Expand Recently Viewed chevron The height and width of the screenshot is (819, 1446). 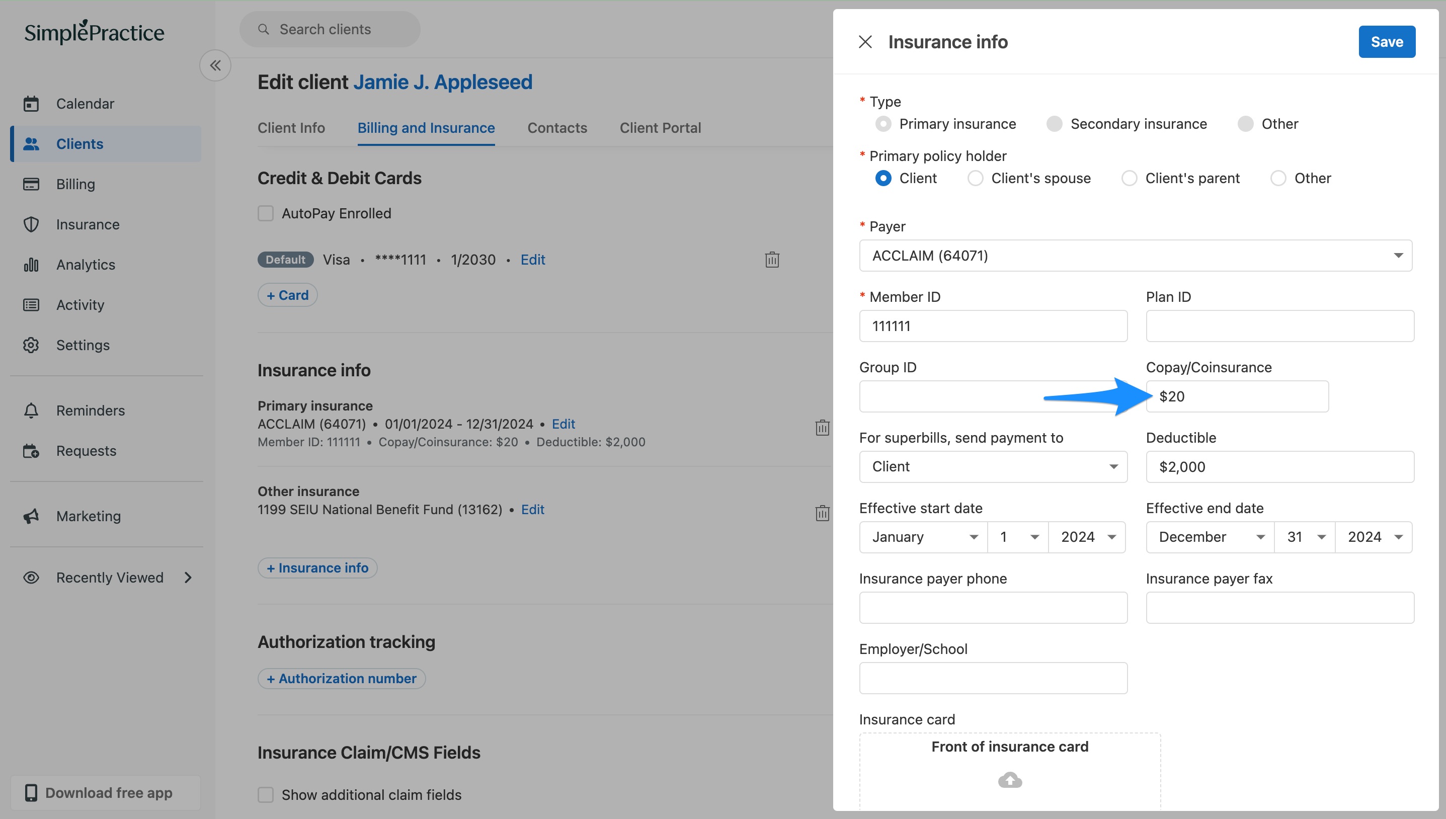tap(188, 578)
